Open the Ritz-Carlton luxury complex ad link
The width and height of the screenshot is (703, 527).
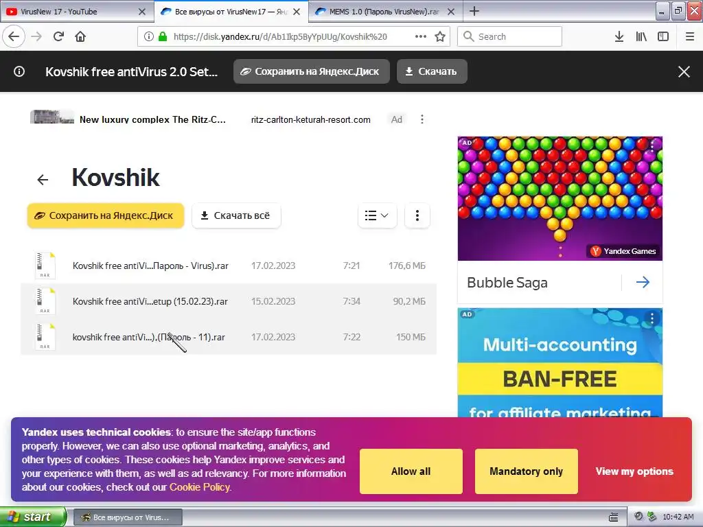point(152,119)
